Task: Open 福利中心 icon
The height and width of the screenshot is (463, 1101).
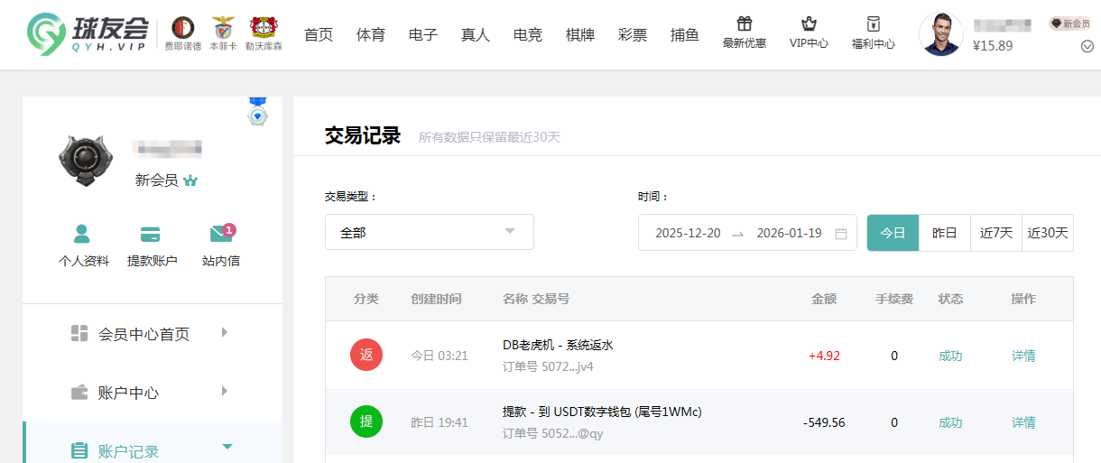Action: [x=873, y=24]
